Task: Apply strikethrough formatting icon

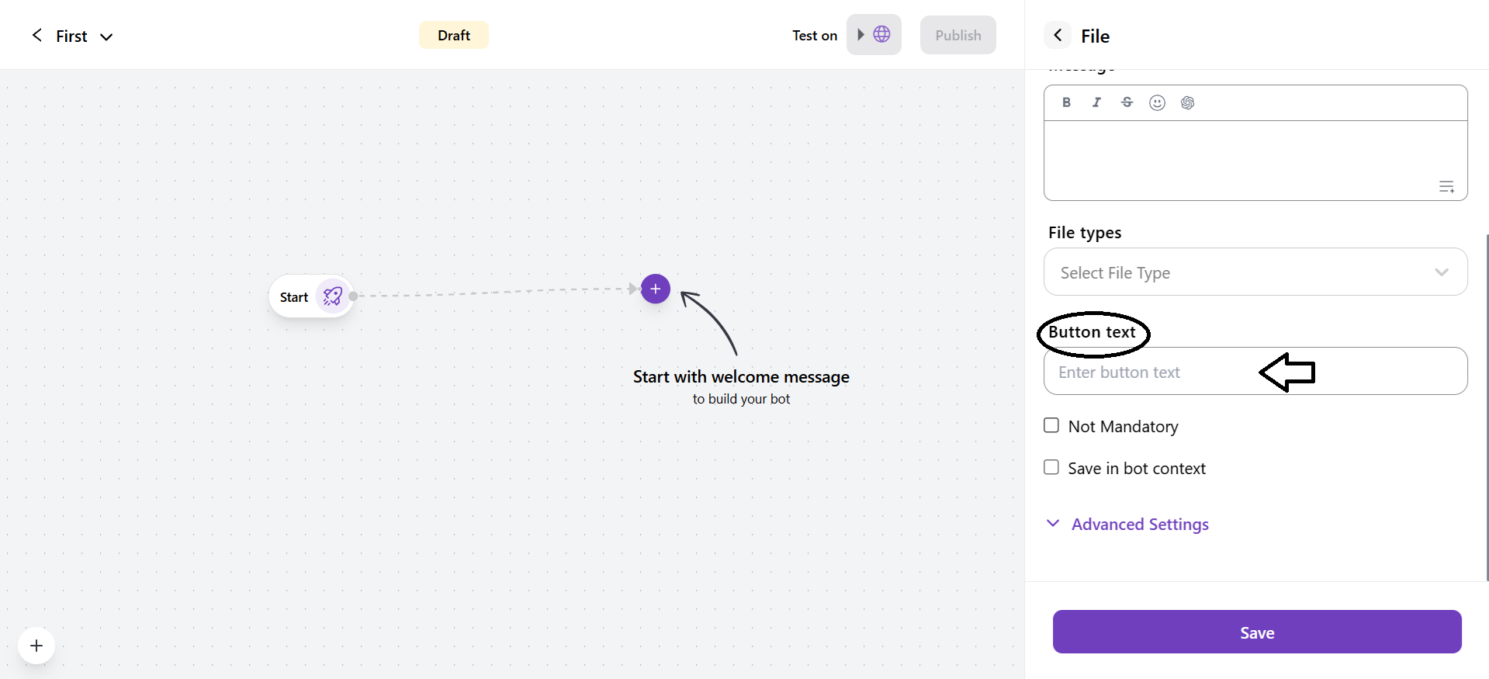Action: (x=1127, y=102)
